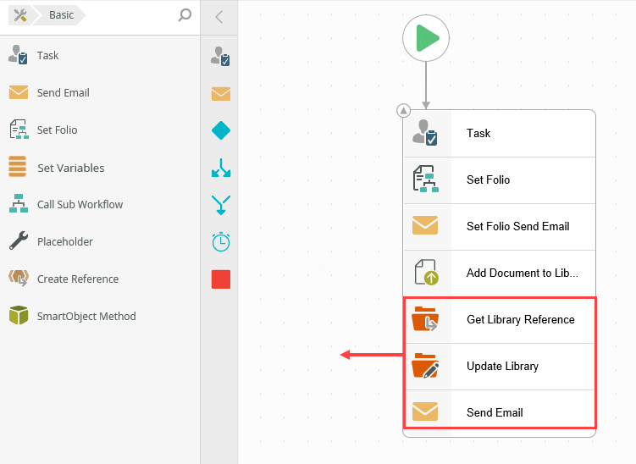Screen dimensions: 636x464
Task: Choose the Create Reference icon
Action: pos(19,279)
